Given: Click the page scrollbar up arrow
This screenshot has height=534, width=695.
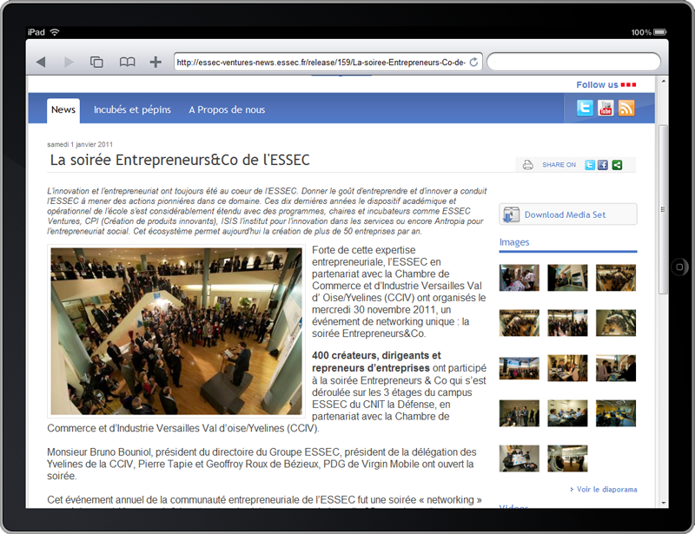Looking at the screenshot, I should (x=664, y=81).
